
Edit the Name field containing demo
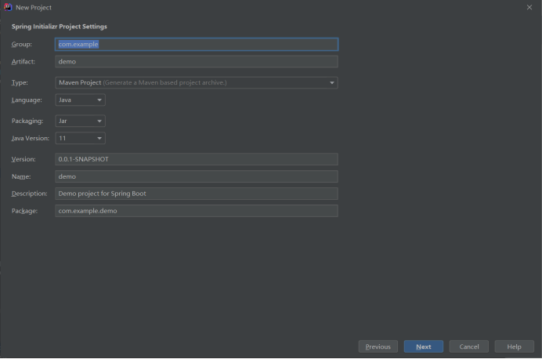197,176
